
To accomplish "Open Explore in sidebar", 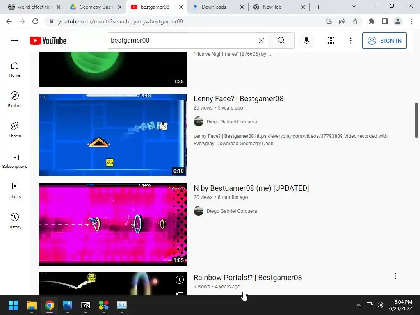I will coord(15,100).
